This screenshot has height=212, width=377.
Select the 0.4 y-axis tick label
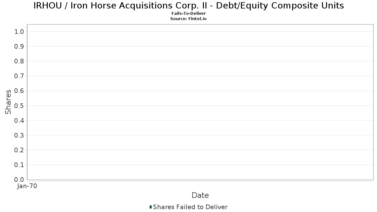click(19, 121)
